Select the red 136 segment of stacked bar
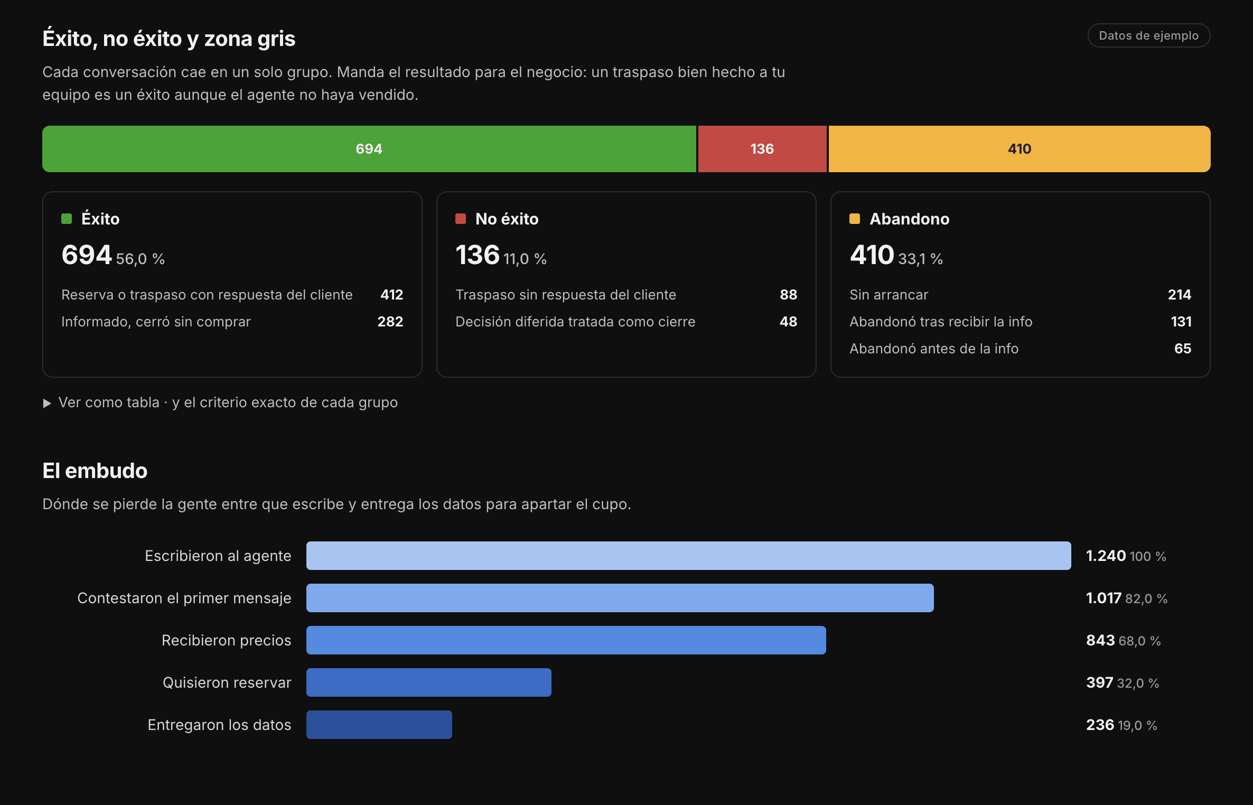The width and height of the screenshot is (1253, 805). click(762, 149)
